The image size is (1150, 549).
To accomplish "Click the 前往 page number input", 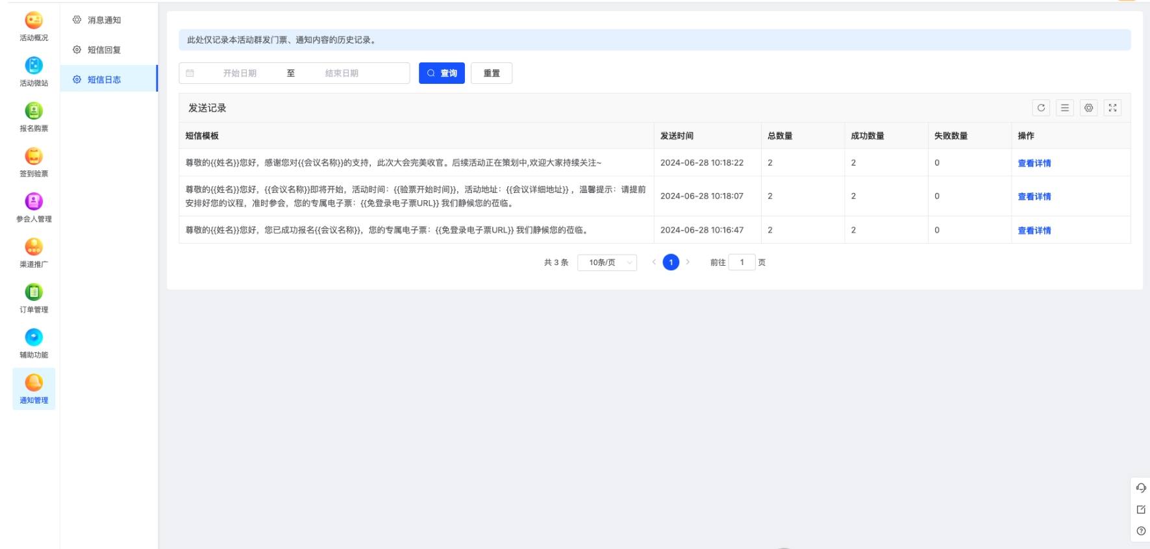I will tap(742, 262).
